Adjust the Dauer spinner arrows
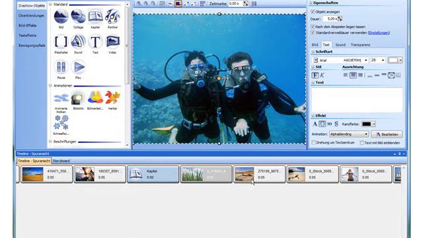 click(x=340, y=19)
